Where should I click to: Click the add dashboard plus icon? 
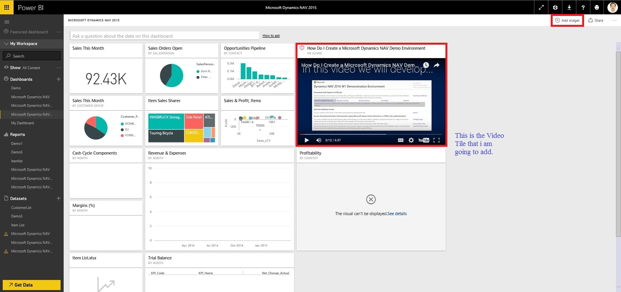(59, 79)
